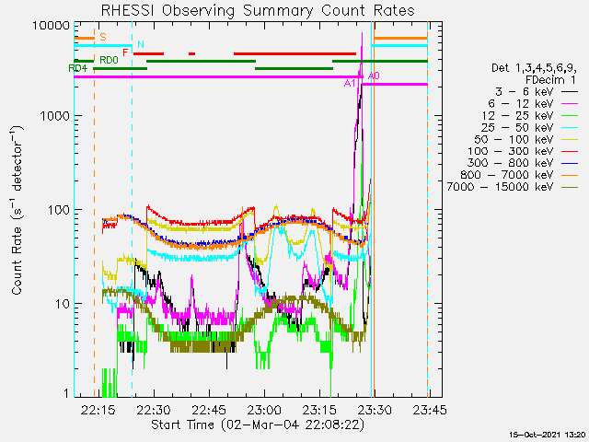
Task: Click the y-axis tick label '1'
Action: click(x=66, y=394)
